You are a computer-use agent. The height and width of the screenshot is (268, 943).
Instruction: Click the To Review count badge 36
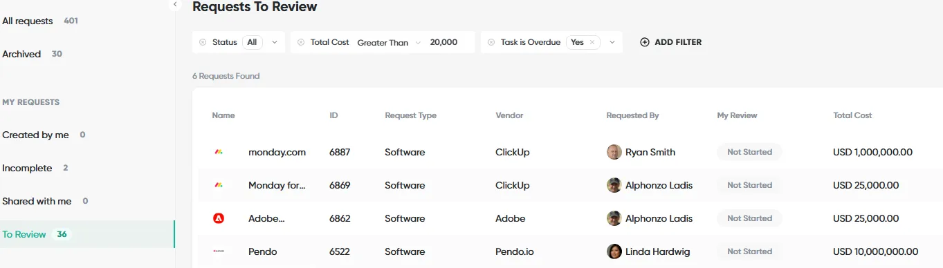click(62, 234)
